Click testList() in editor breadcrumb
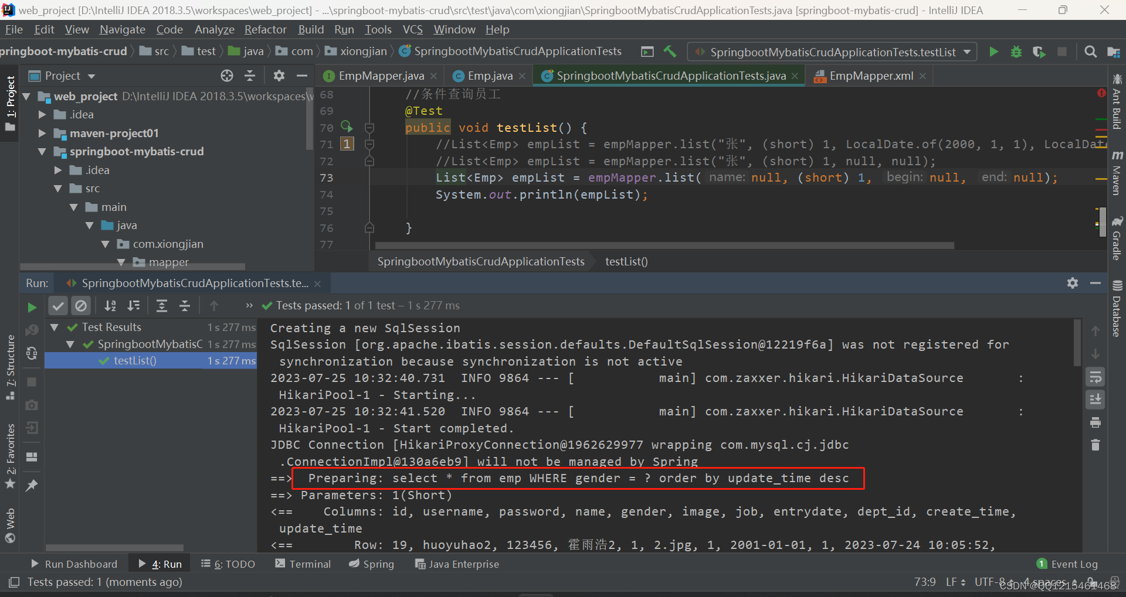Screen dimensions: 1126x597 click(x=626, y=261)
